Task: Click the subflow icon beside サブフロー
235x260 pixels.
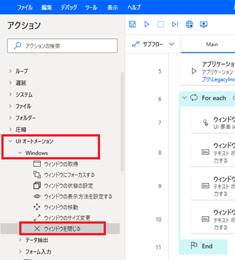Action: (x=136, y=44)
